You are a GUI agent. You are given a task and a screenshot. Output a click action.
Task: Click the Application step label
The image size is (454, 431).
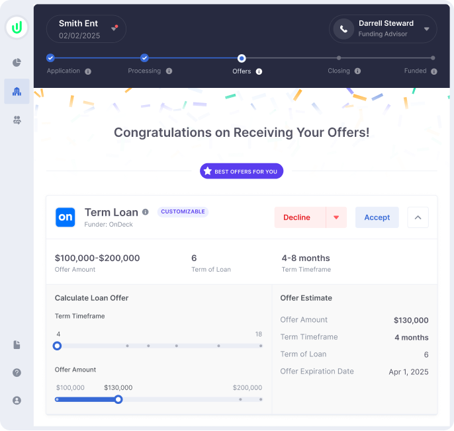click(x=63, y=71)
